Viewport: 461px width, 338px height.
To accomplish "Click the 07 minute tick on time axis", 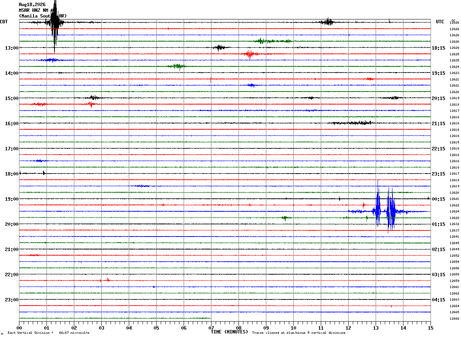I will coord(211,328).
